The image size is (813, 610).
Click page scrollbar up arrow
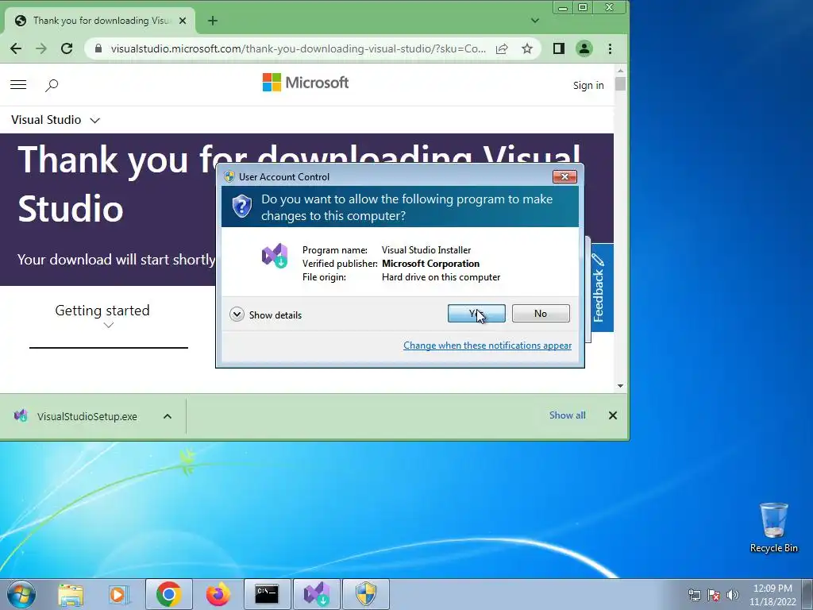pos(621,70)
